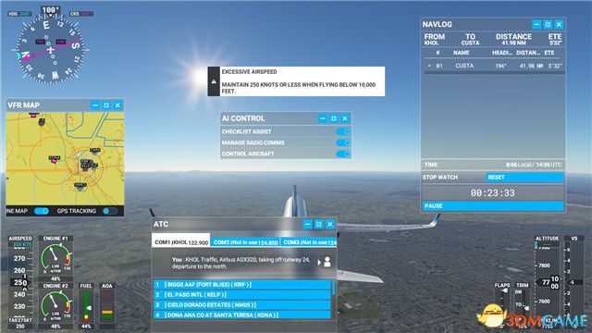Close the NAVLOG panel
This screenshot has width=592, height=333.
click(559, 25)
